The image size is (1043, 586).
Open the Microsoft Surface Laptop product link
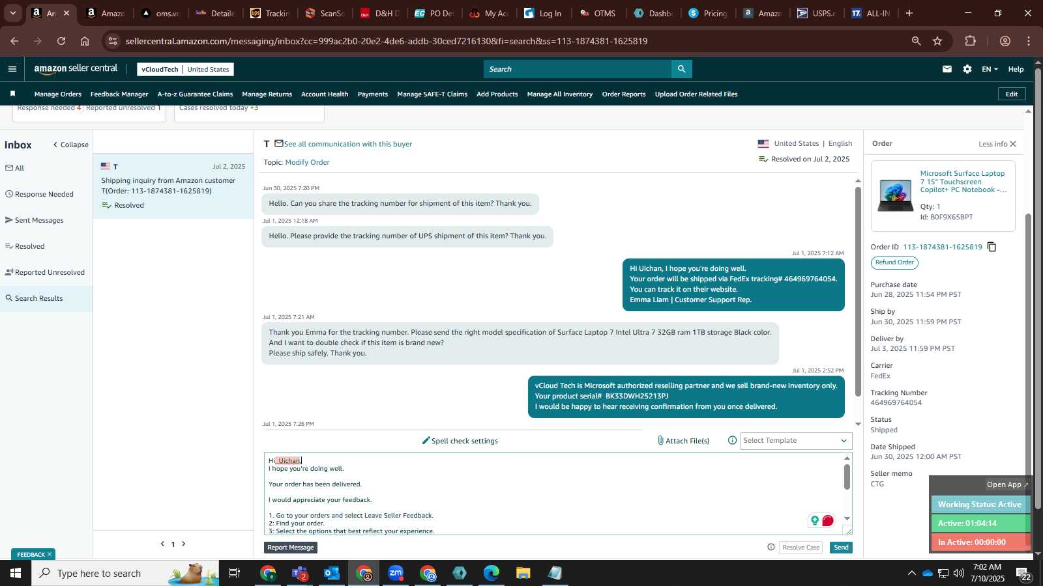click(963, 182)
